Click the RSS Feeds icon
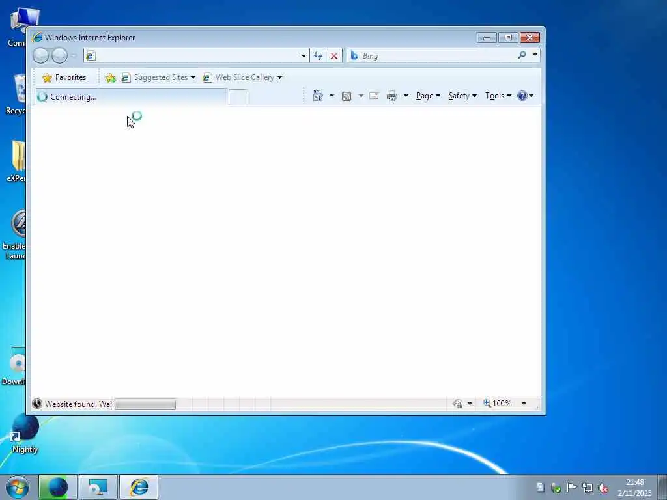This screenshot has width=667, height=500. tap(347, 96)
